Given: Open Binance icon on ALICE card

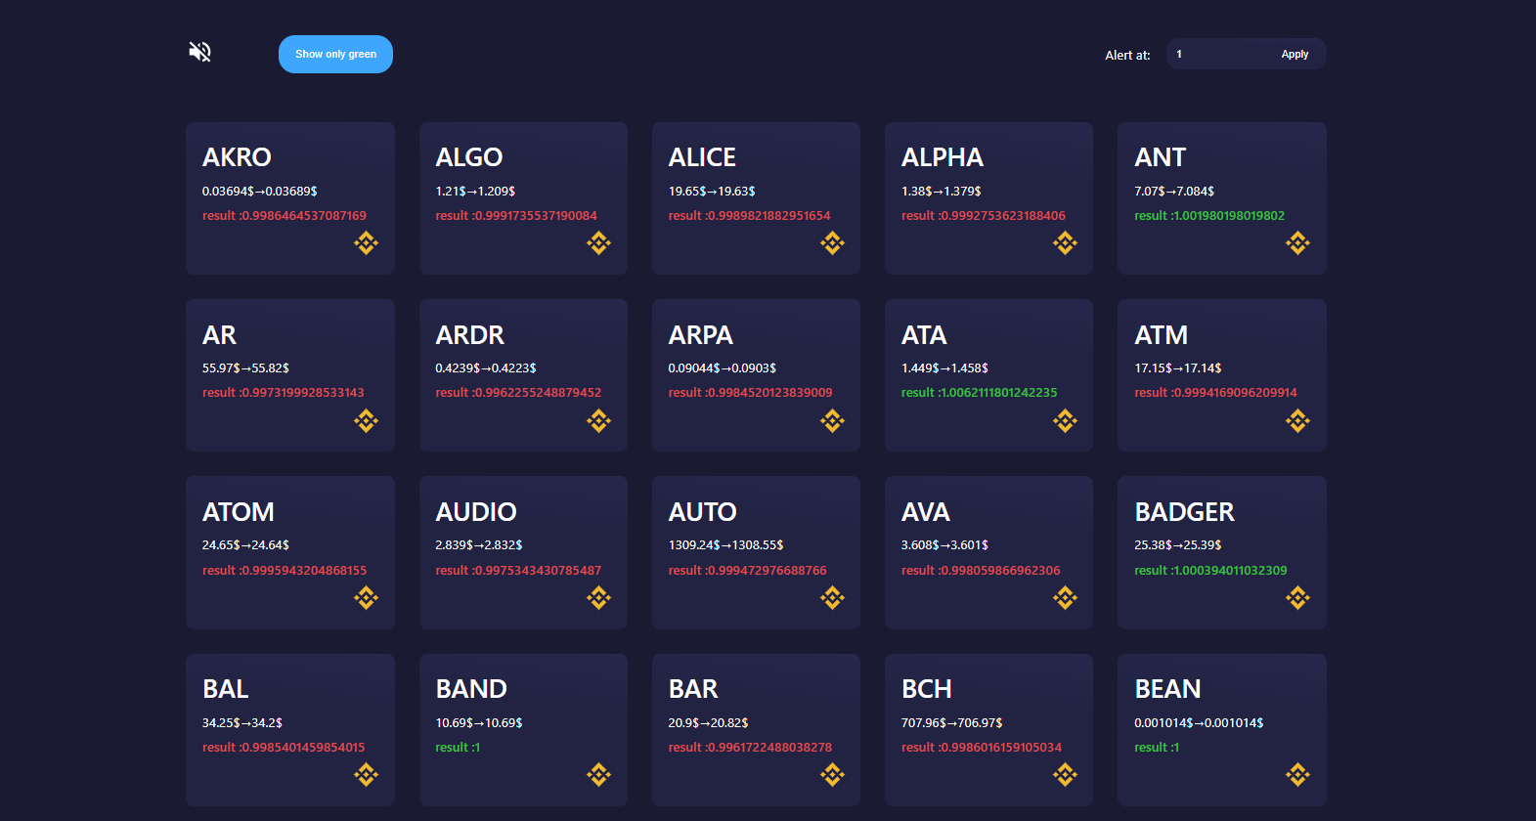Looking at the screenshot, I should pyautogui.click(x=832, y=243).
